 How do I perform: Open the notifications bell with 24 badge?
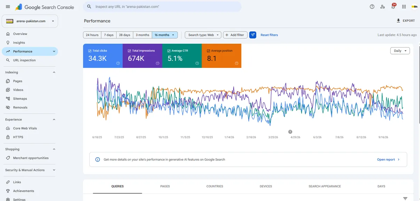coord(393,6)
